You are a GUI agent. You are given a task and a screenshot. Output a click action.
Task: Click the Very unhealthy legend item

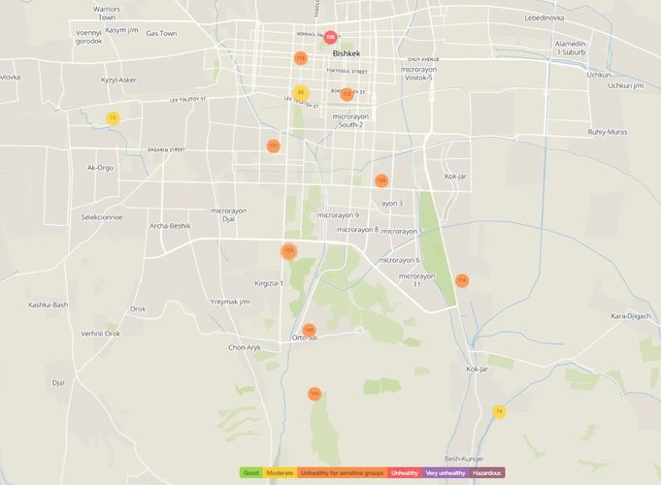coord(446,472)
